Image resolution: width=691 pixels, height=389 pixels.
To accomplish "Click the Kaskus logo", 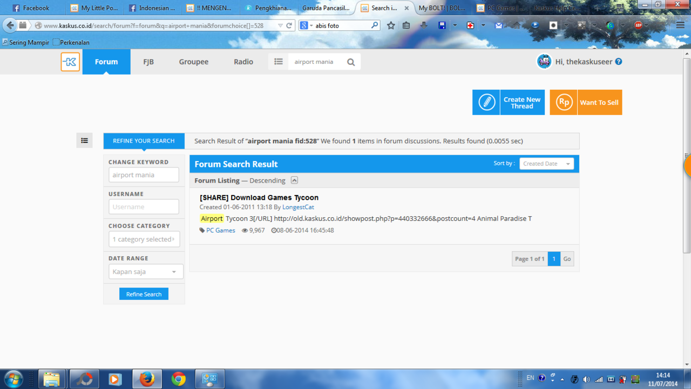I will (x=70, y=62).
